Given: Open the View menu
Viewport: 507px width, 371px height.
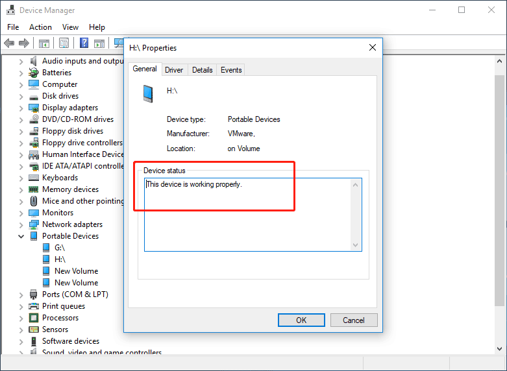Looking at the screenshot, I should point(70,27).
